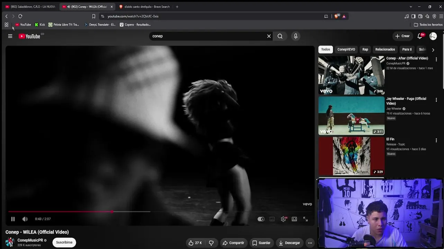The image size is (444, 249).
Task: Show more filter chips with the arrow
Action: tap(433, 50)
